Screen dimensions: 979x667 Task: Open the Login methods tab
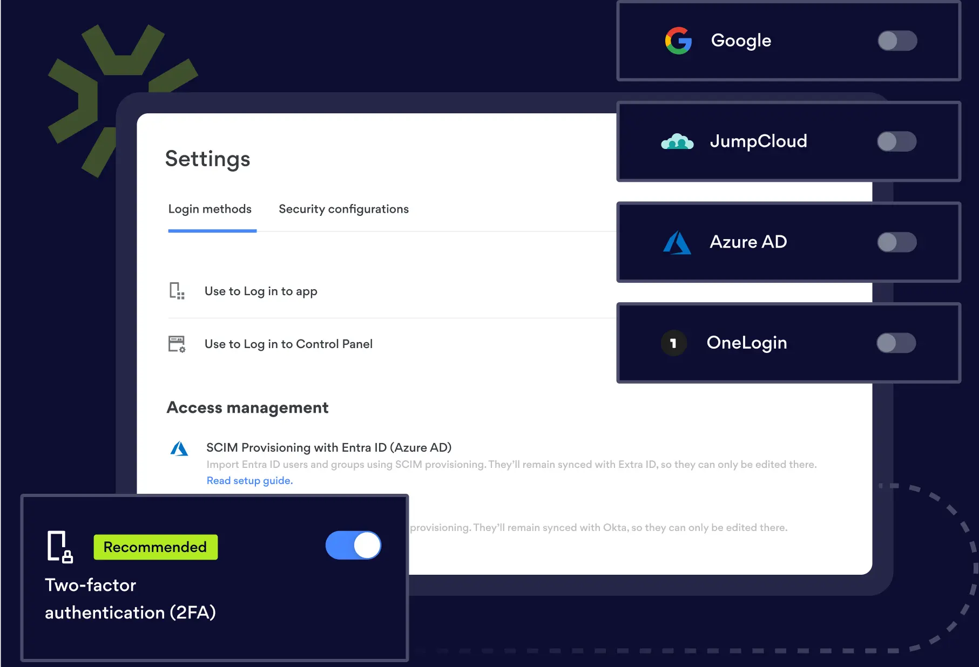(x=210, y=209)
